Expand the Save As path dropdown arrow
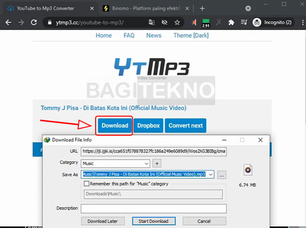This screenshot has width=306, height=228. coord(211,174)
